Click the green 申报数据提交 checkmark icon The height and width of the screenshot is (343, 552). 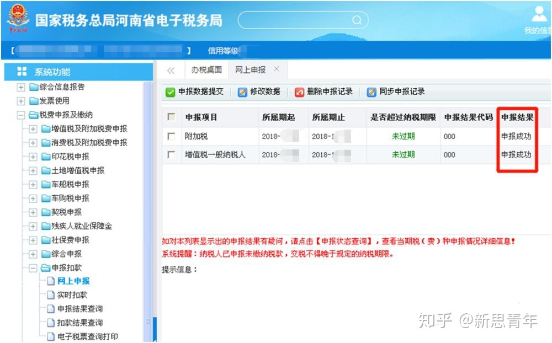pos(171,92)
